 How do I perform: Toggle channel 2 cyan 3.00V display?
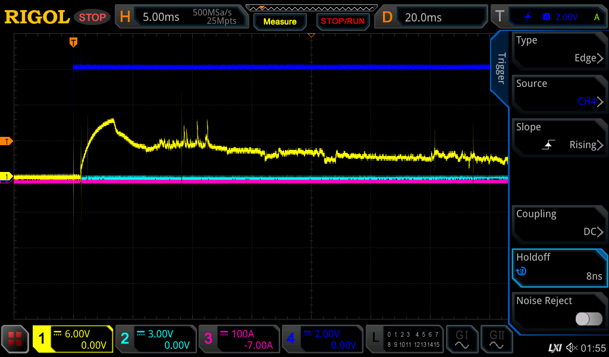[x=155, y=339]
